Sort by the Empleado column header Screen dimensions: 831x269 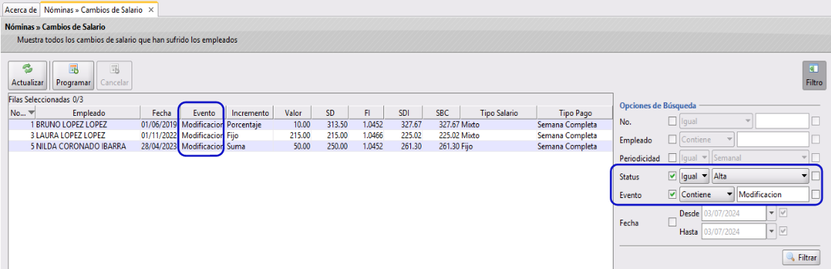[88, 113]
